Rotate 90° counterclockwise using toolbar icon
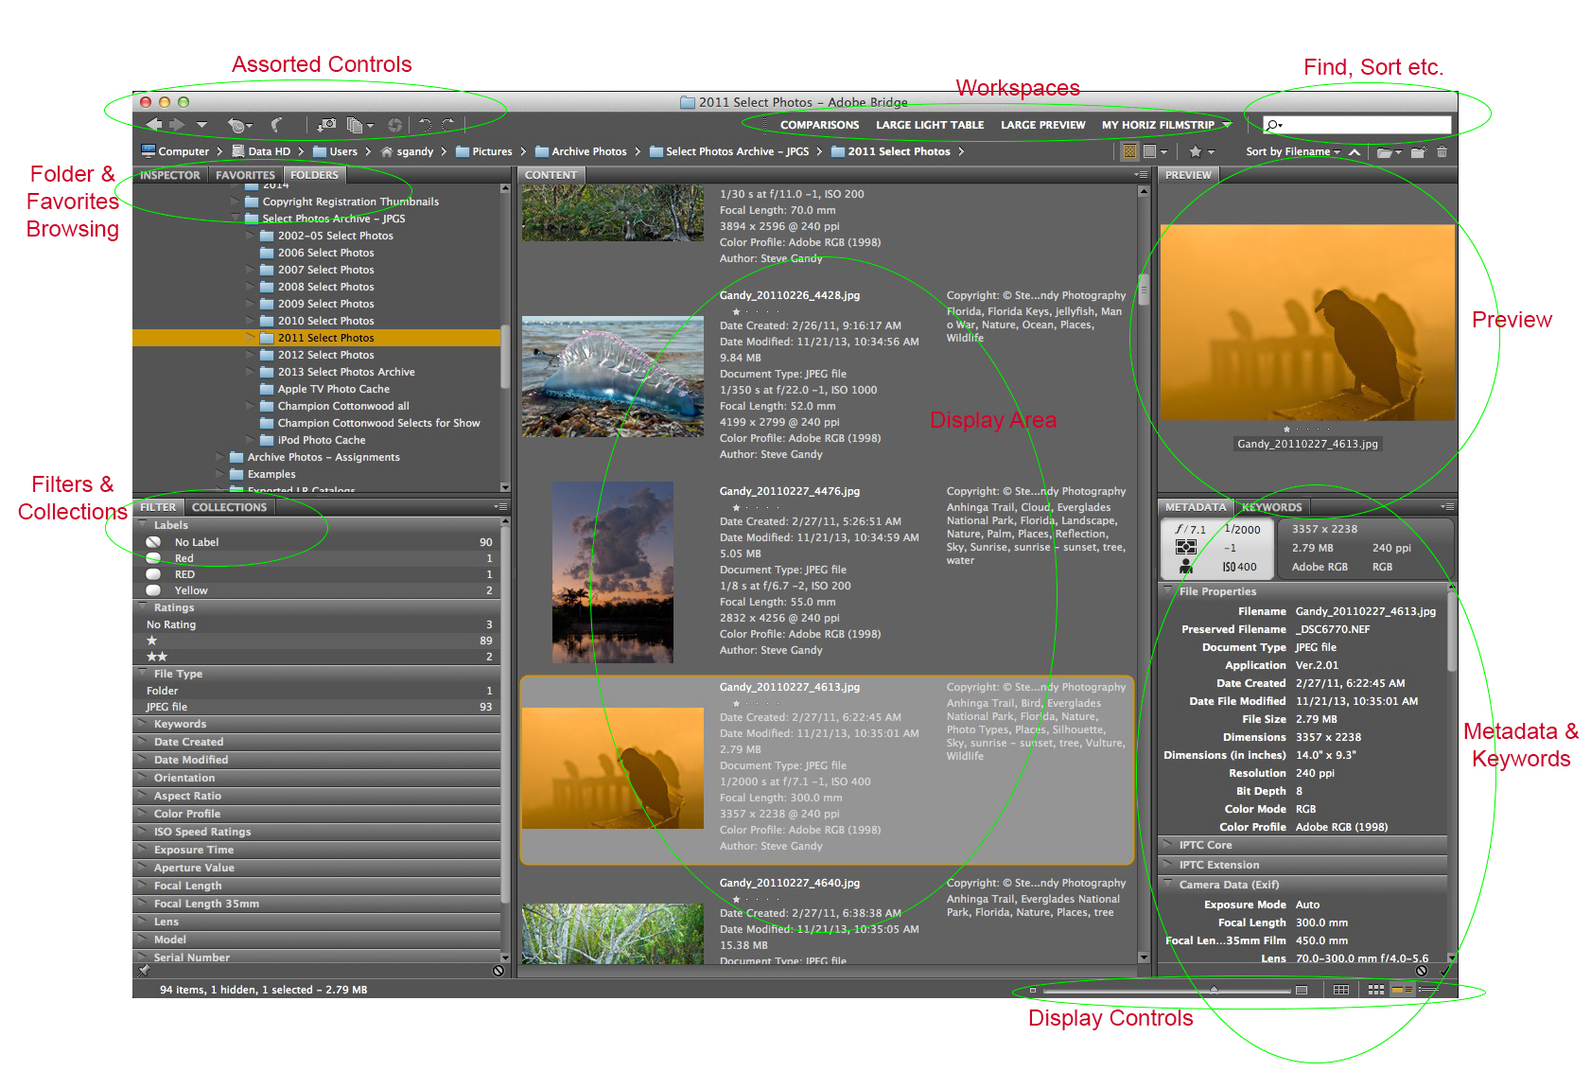 coord(425,125)
